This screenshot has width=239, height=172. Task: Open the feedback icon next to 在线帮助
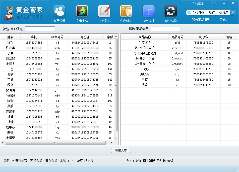[216, 3]
